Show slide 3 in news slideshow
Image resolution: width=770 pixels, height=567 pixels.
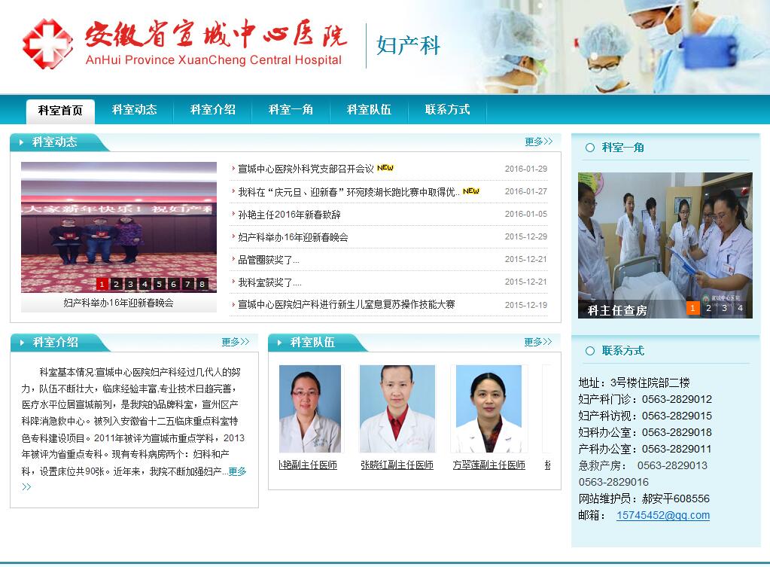tap(130, 284)
